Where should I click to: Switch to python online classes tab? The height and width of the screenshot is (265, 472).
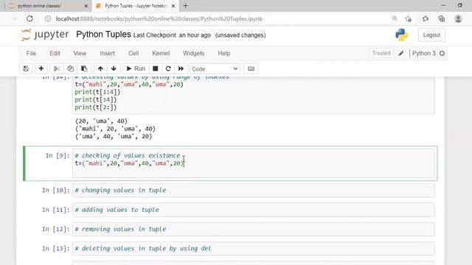pyautogui.click(x=45, y=6)
